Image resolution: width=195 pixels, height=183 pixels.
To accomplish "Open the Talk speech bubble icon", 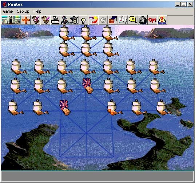I will 133,20.
